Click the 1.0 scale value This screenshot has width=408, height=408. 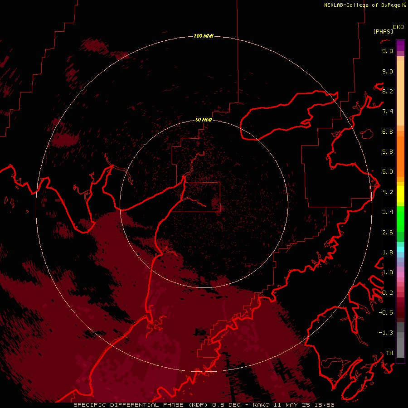(x=388, y=272)
